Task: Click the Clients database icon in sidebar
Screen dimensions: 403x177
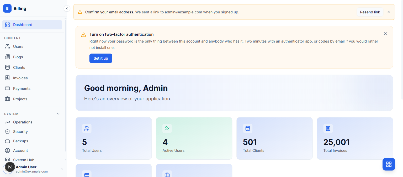Action: pos(7,67)
